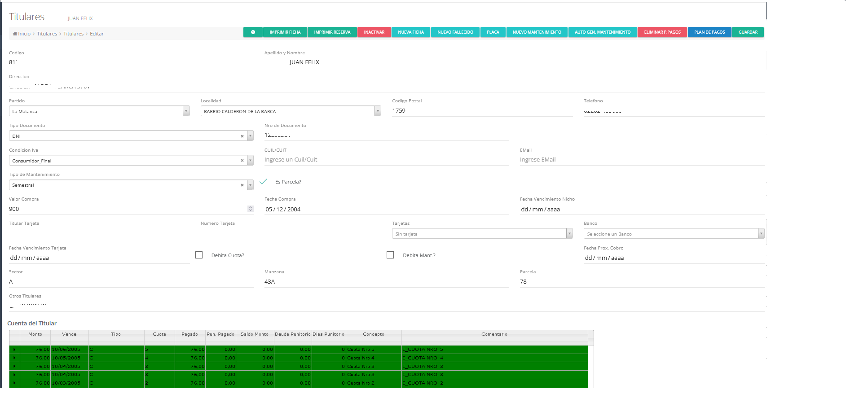Image resolution: width=846 pixels, height=394 pixels.
Task: Click the info icon button in toolbar
Action: tap(253, 32)
